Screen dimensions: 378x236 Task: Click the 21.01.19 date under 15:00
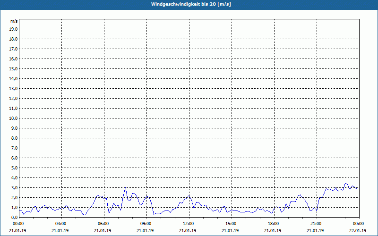pos(230,231)
